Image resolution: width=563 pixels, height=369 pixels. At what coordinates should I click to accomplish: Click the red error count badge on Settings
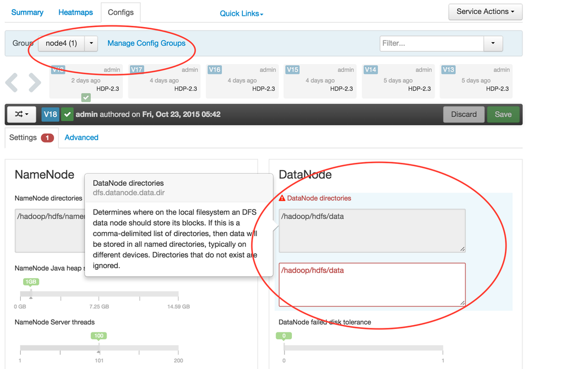[x=47, y=138]
